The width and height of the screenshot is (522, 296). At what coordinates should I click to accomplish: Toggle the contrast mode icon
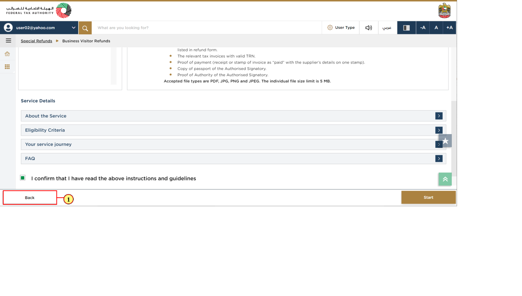[x=406, y=28]
